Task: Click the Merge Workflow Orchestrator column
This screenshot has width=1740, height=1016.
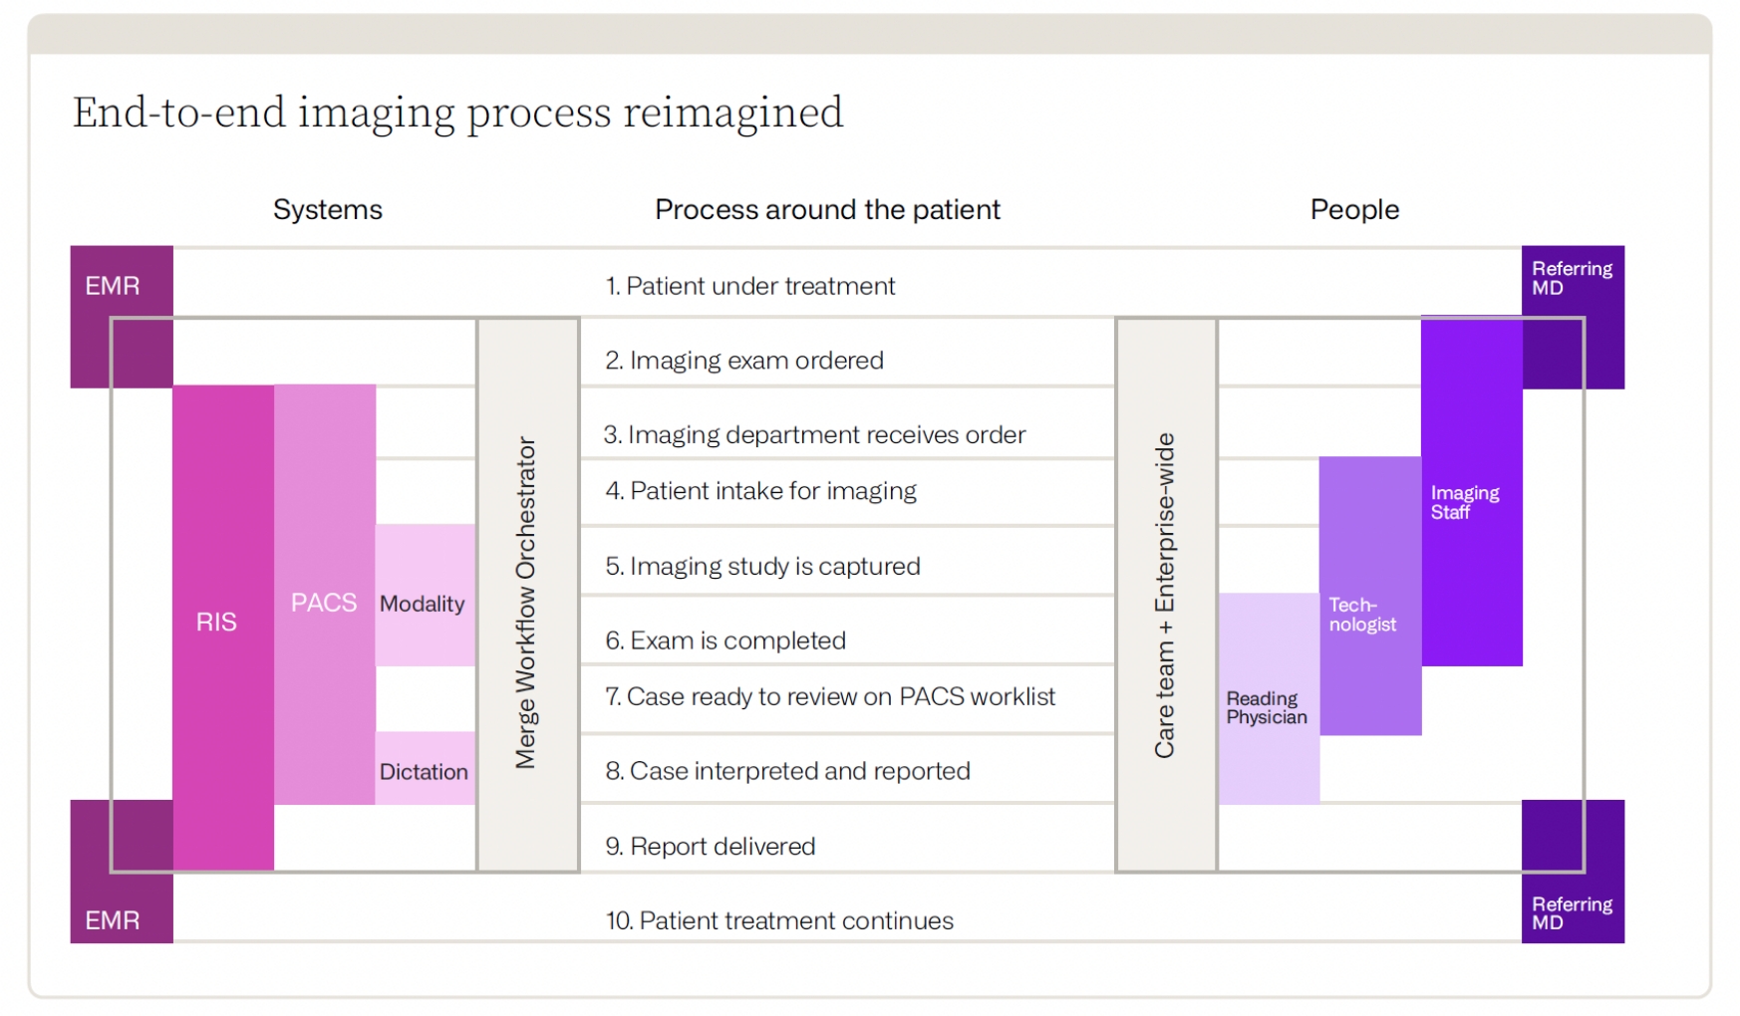Action: (527, 602)
